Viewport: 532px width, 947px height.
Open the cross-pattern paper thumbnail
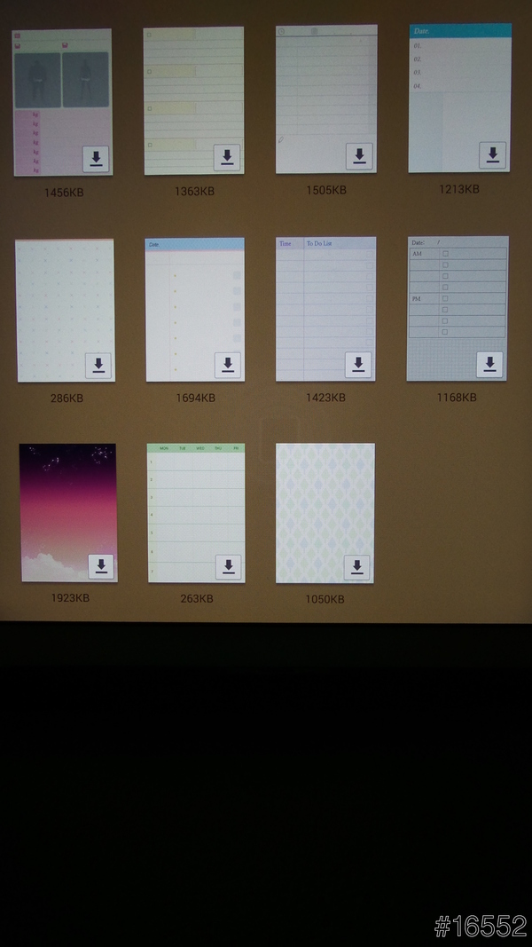click(x=65, y=311)
